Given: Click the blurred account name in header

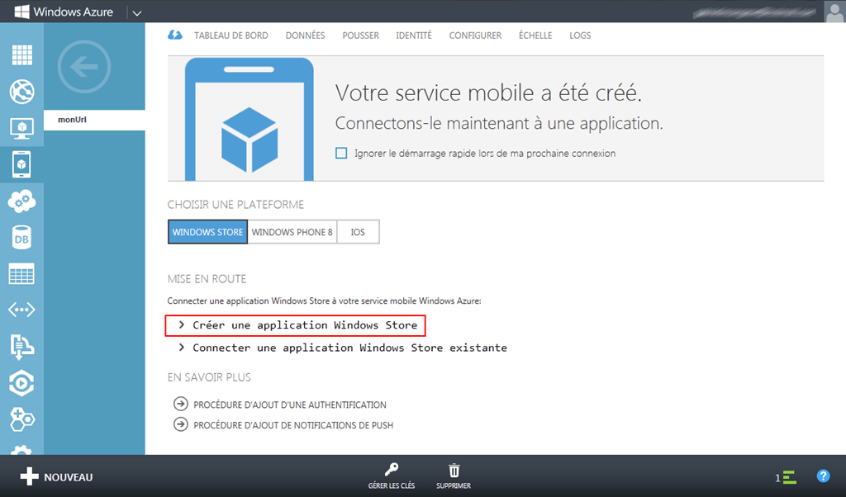Looking at the screenshot, I should pyautogui.click(x=754, y=13).
